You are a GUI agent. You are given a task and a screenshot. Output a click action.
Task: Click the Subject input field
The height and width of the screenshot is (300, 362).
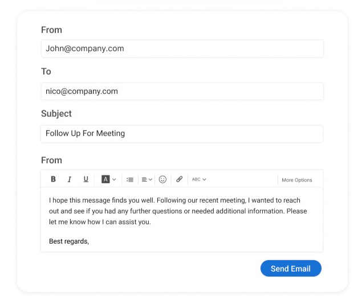point(182,134)
